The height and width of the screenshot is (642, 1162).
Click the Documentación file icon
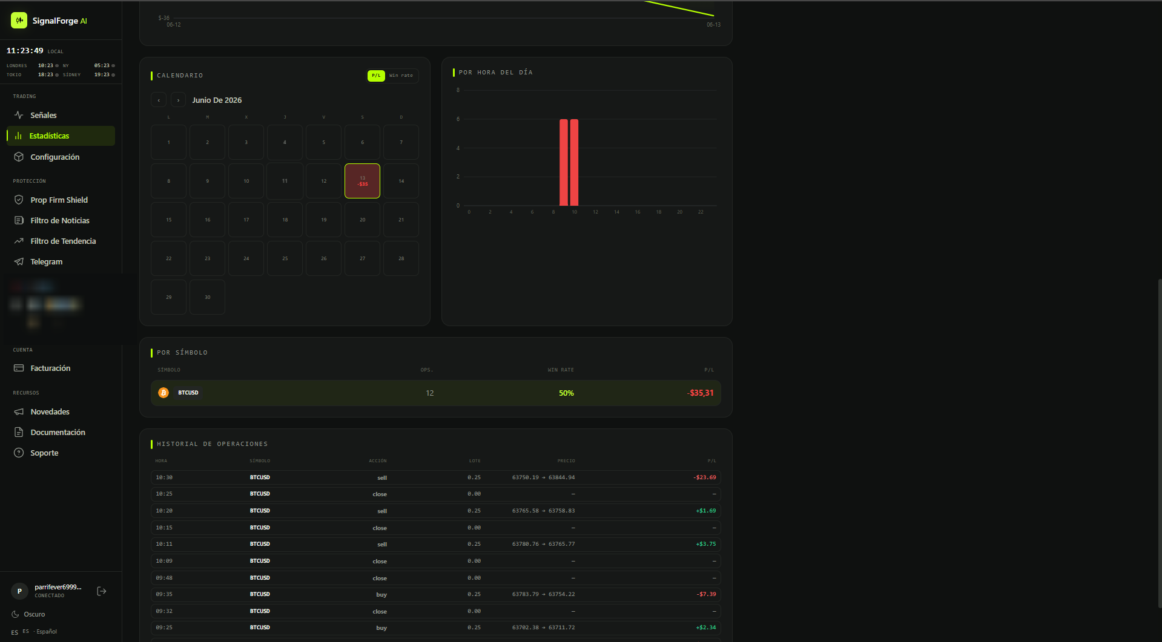point(19,432)
